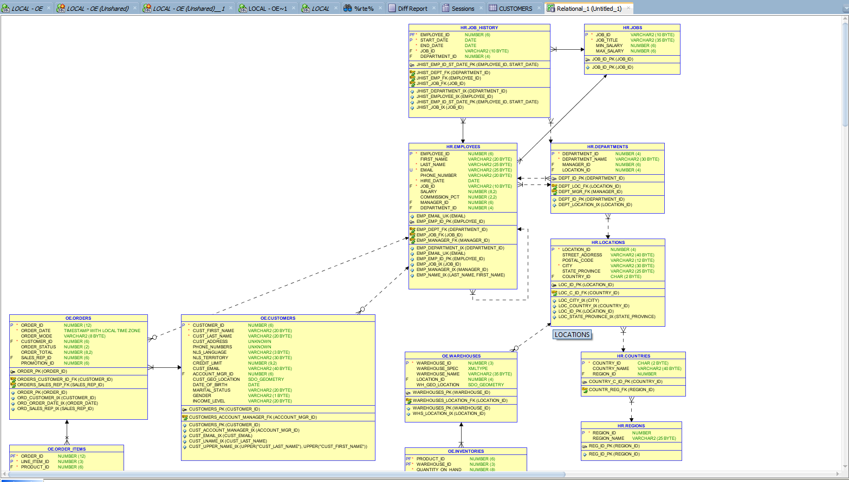The height and width of the screenshot is (482, 849).
Task: Click the diagram icon on the Relational_1 tab
Action: point(550,9)
